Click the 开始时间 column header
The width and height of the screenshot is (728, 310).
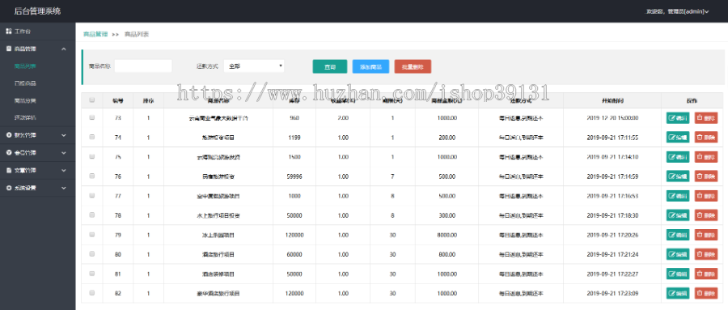point(612,100)
